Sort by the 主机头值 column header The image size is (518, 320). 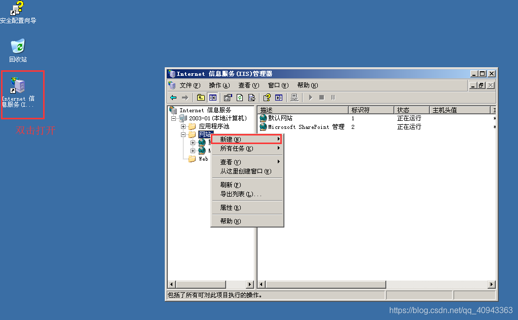pyautogui.click(x=460, y=110)
